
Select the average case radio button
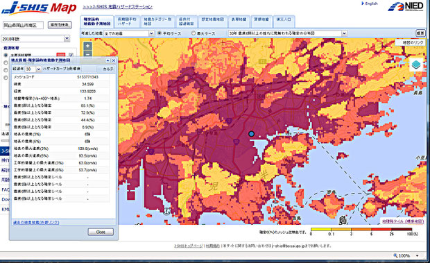pyautogui.click(x=160, y=33)
